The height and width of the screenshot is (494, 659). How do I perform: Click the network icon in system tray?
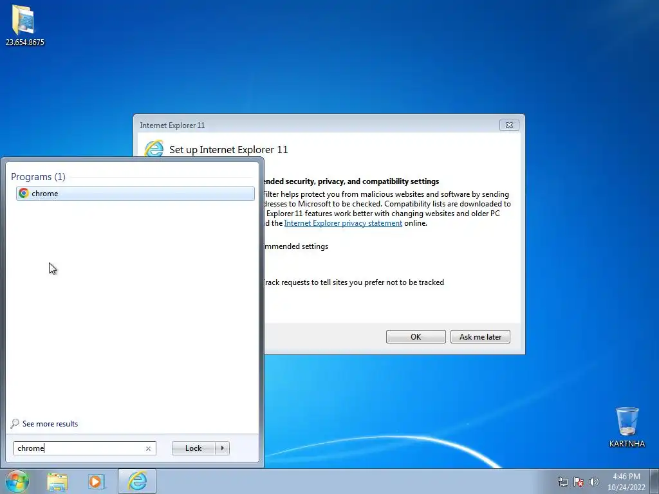click(562, 482)
